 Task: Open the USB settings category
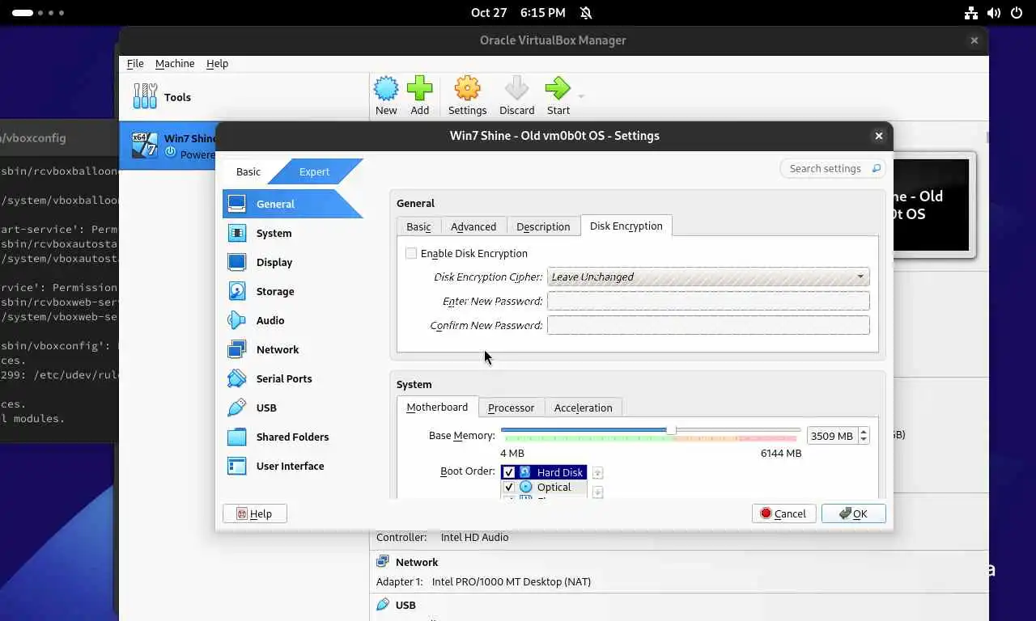293,408
